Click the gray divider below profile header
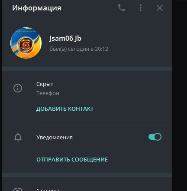The width and height of the screenshot is (187, 191). click(x=87, y=69)
